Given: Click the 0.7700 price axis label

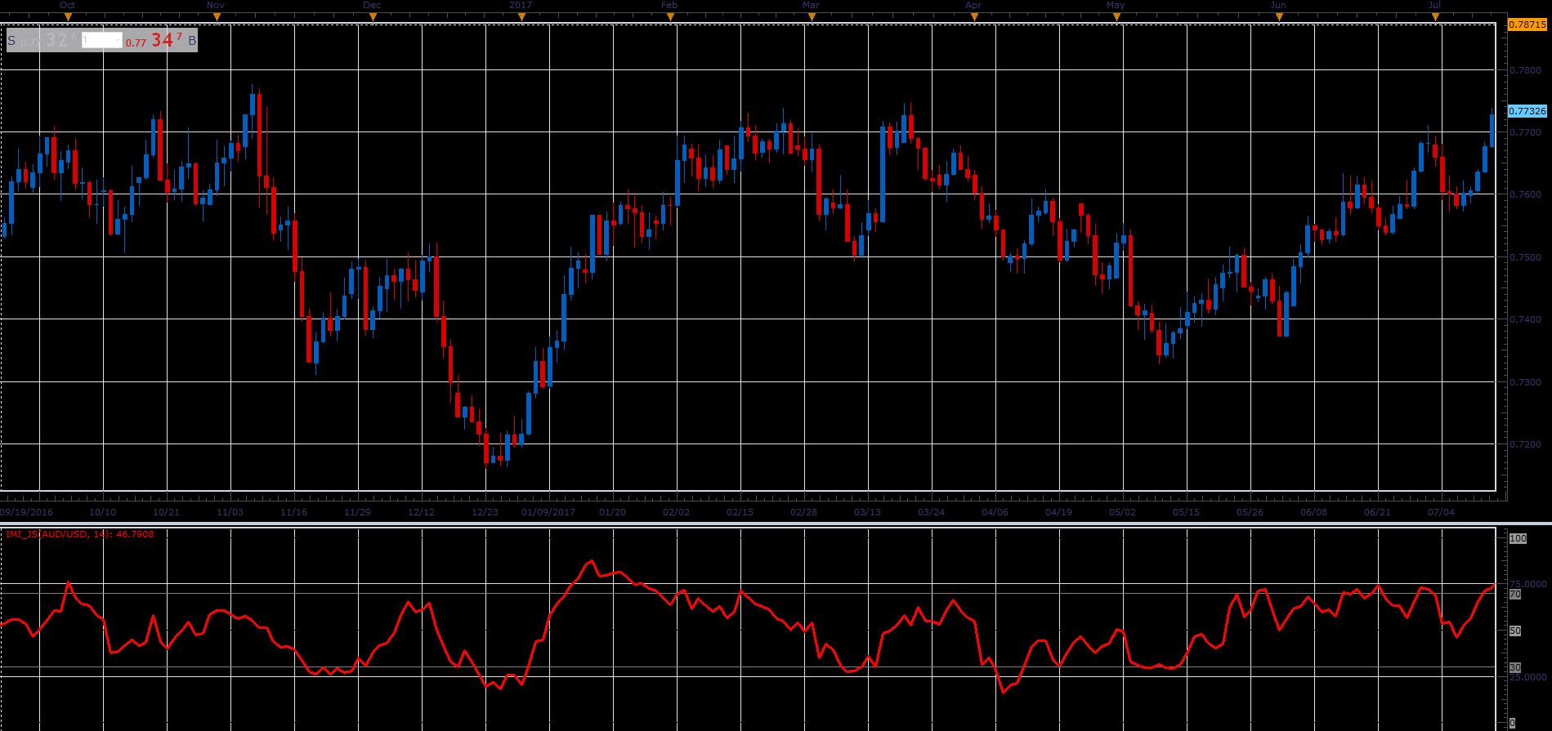Looking at the screenshot, I should (x=1525, y=132).
